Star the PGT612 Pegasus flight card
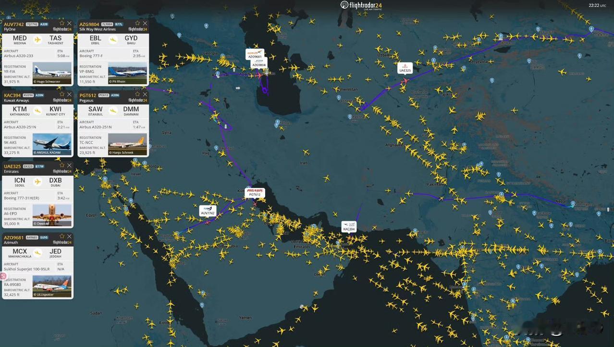The image size is (614, 347). (x=137, y=94)
